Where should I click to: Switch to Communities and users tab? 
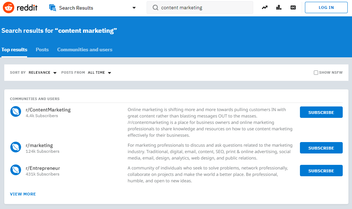85,50
